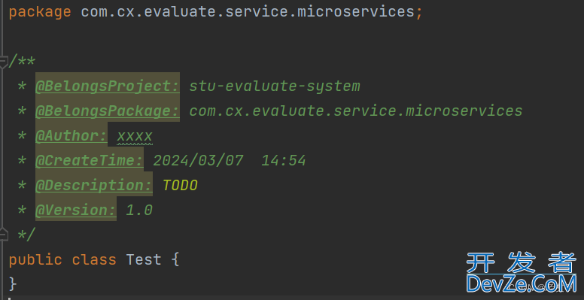Click the yellow TODO marker
Viewport: 584px width, 300px height.
click(x=181, y=186)
